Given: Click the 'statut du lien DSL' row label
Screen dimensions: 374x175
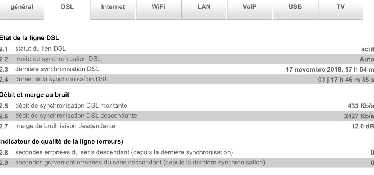Looking at the screenshot, I should coord(40,48).
